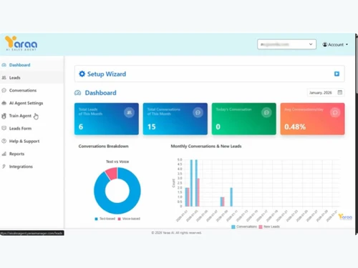Click the pink voice-based donut segment
The width and height of the screenshot is (358, 268).
click(112, 173)
